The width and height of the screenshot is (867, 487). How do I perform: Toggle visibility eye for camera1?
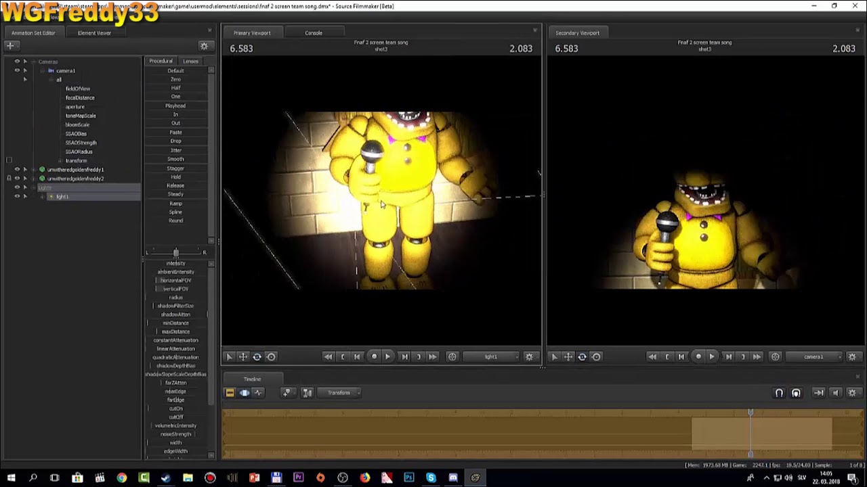(17, 70)
